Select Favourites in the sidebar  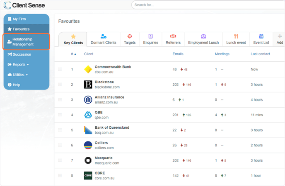tap(27, 29)
